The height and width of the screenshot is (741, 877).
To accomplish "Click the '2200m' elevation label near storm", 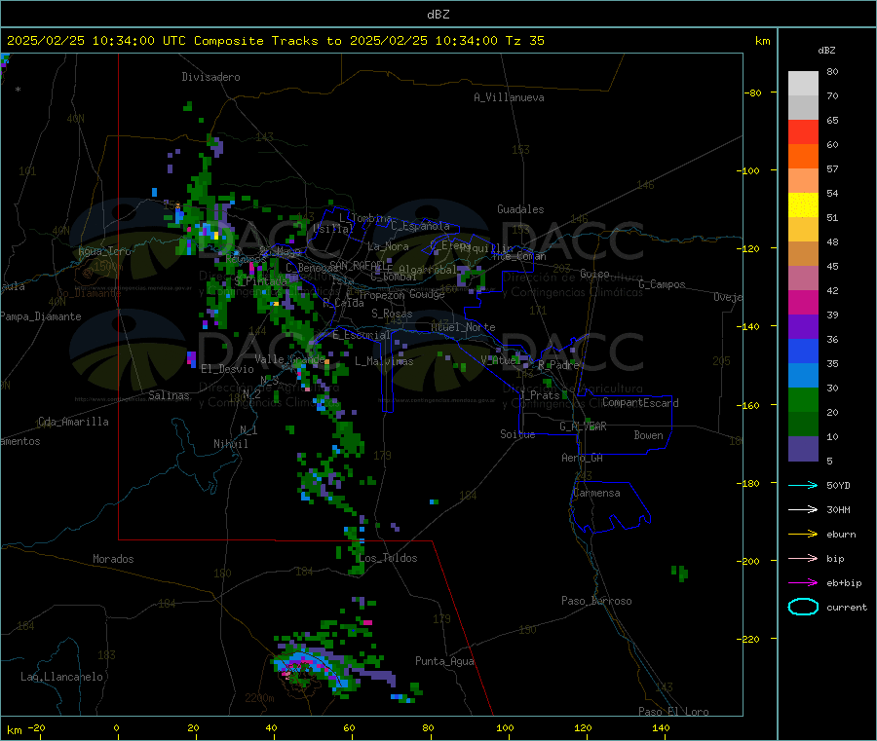I will (x=259, y=698).
